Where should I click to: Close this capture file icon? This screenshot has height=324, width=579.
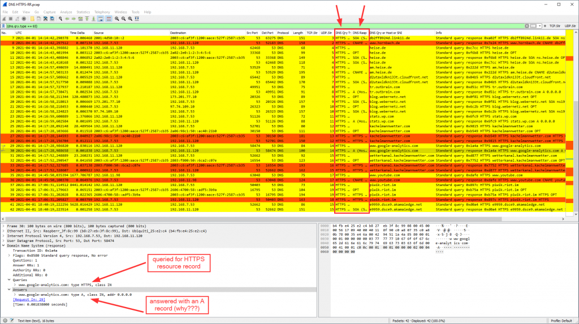pyautogui.click(x=45, y=19)
